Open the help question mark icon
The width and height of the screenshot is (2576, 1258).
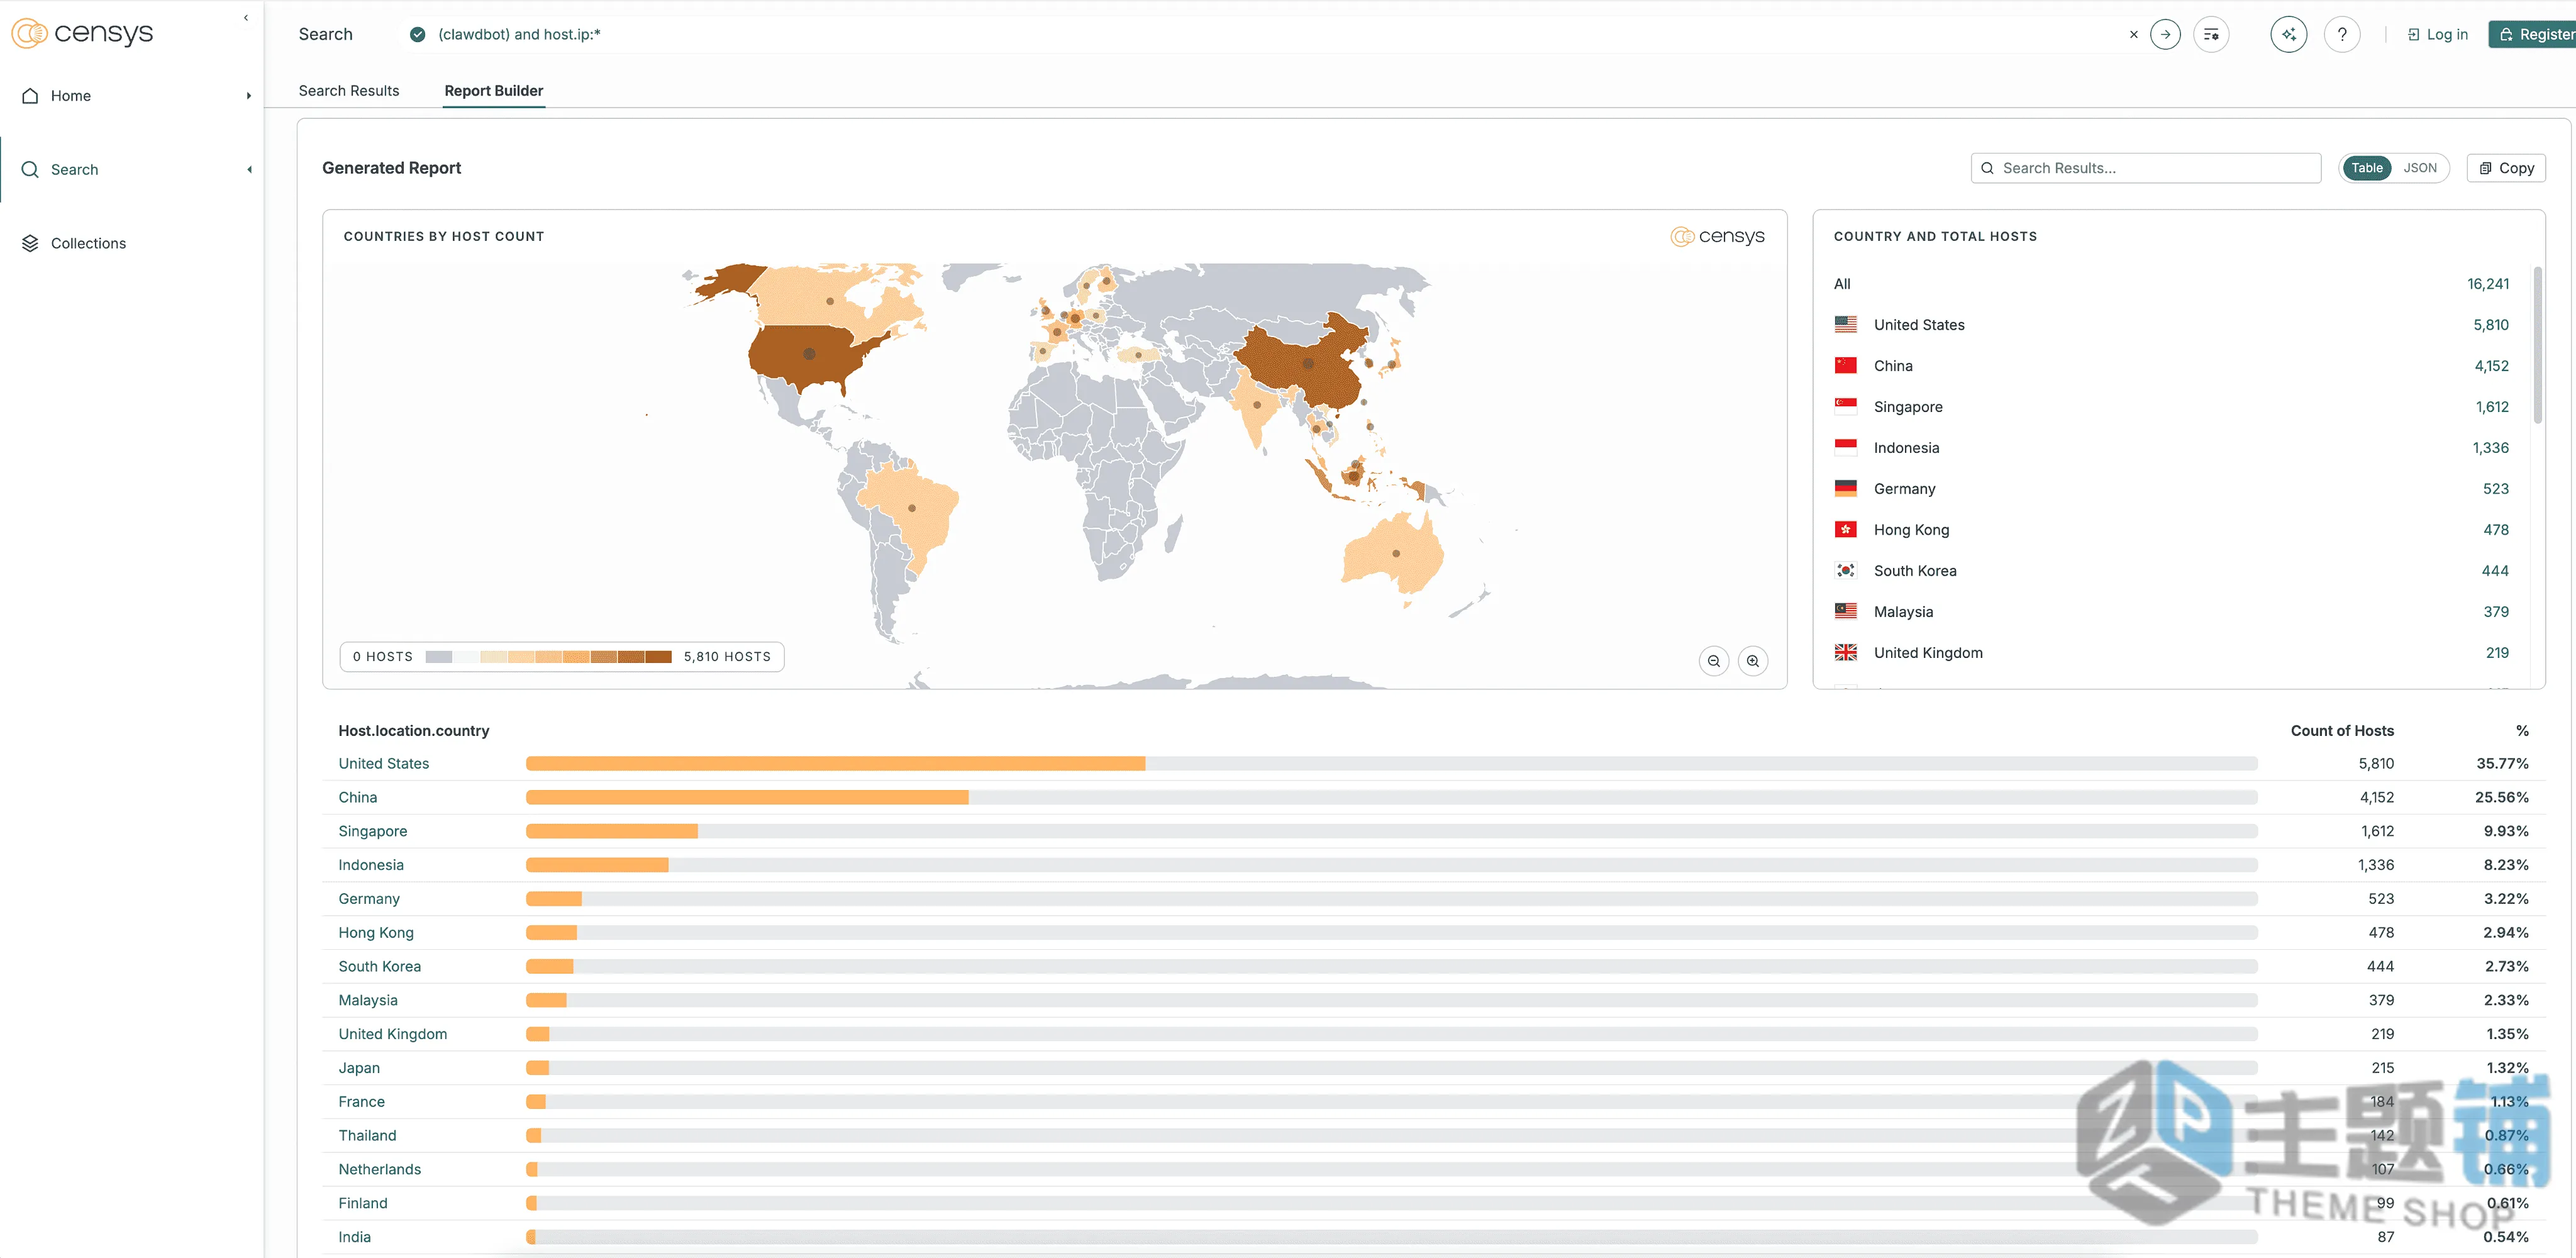[x=2342, y=34]
